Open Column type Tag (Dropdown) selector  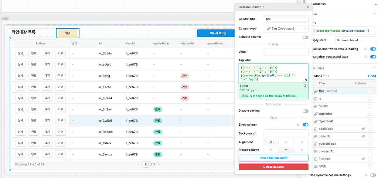tap(286, 28)
